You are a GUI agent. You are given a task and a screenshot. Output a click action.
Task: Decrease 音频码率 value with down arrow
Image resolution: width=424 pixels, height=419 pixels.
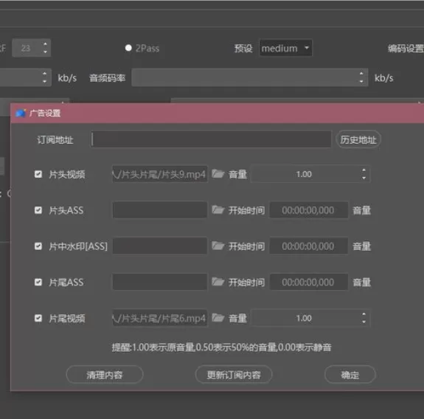point(361,81)
